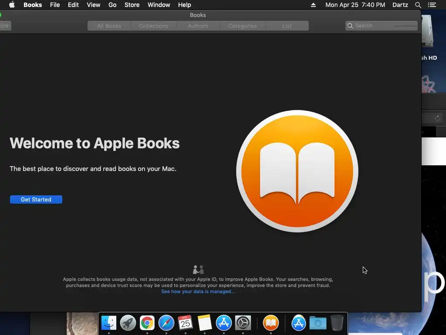Viewport: 446px width, 335px height.
Task: Open Finder from the Dock
Action: (x=108, y=323)
